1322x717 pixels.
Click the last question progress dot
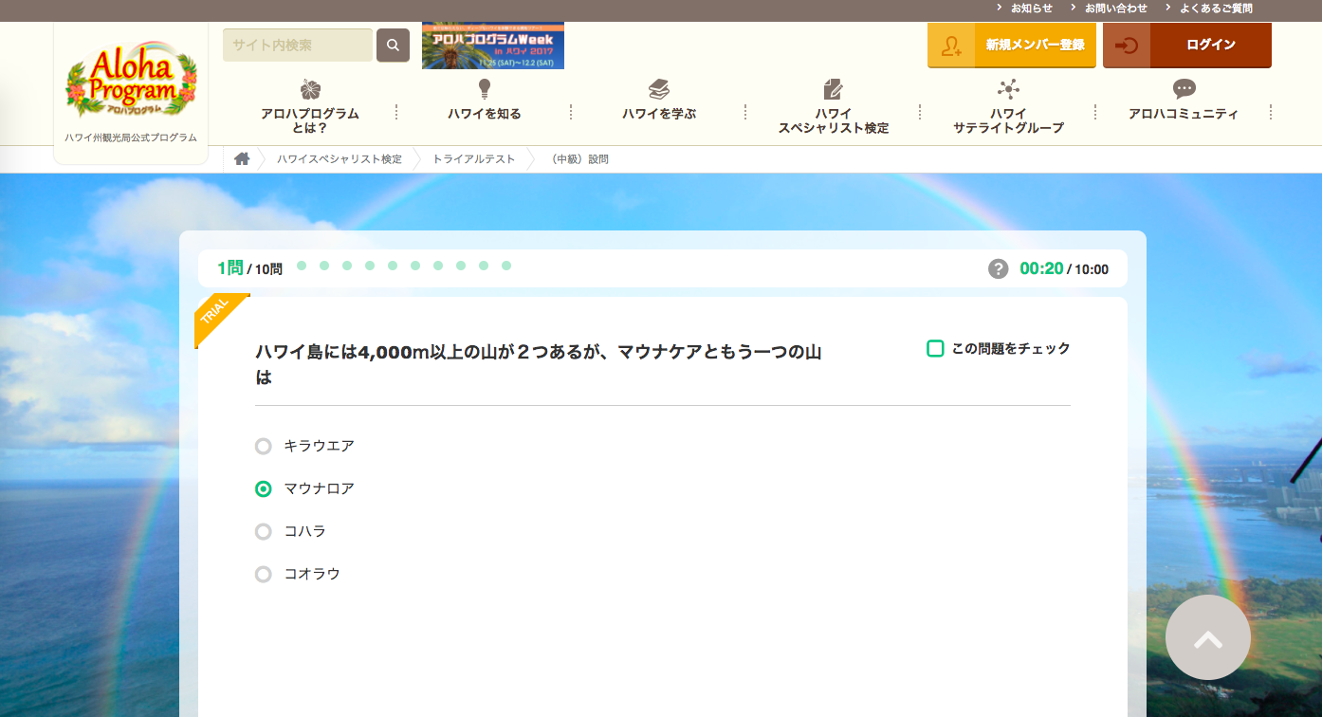(x=506, y=266)
